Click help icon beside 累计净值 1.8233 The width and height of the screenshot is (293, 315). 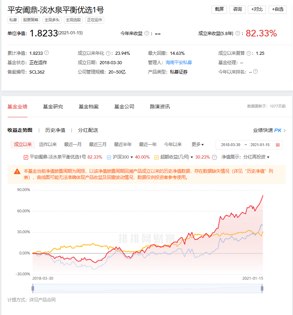click(47, 53)
